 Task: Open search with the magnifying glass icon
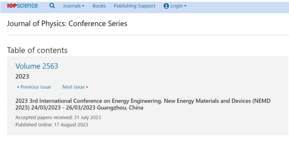click(52, 6)
